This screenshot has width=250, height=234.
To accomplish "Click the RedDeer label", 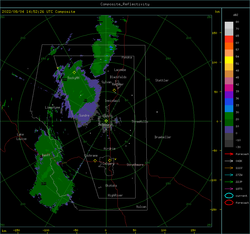I will tap(118, 84).
